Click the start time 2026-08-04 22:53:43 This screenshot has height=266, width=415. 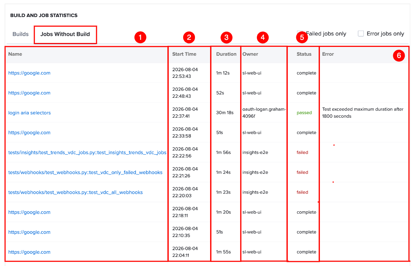(x=185, y=73)
